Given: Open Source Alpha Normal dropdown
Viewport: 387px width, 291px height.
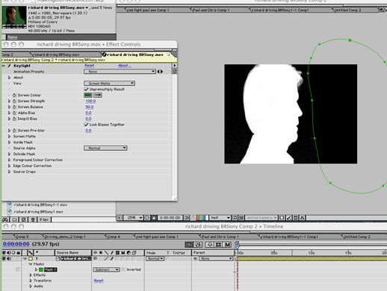Looking at the screenshot, I should [105, 148].
